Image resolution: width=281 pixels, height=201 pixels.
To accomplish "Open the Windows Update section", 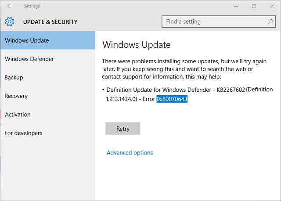I will coord(48,40).
